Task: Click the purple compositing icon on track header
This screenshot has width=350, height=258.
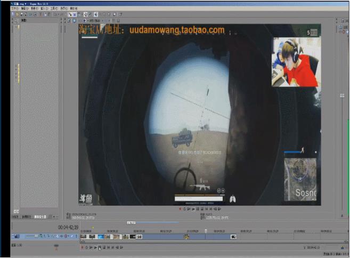Action: (66, 236)
